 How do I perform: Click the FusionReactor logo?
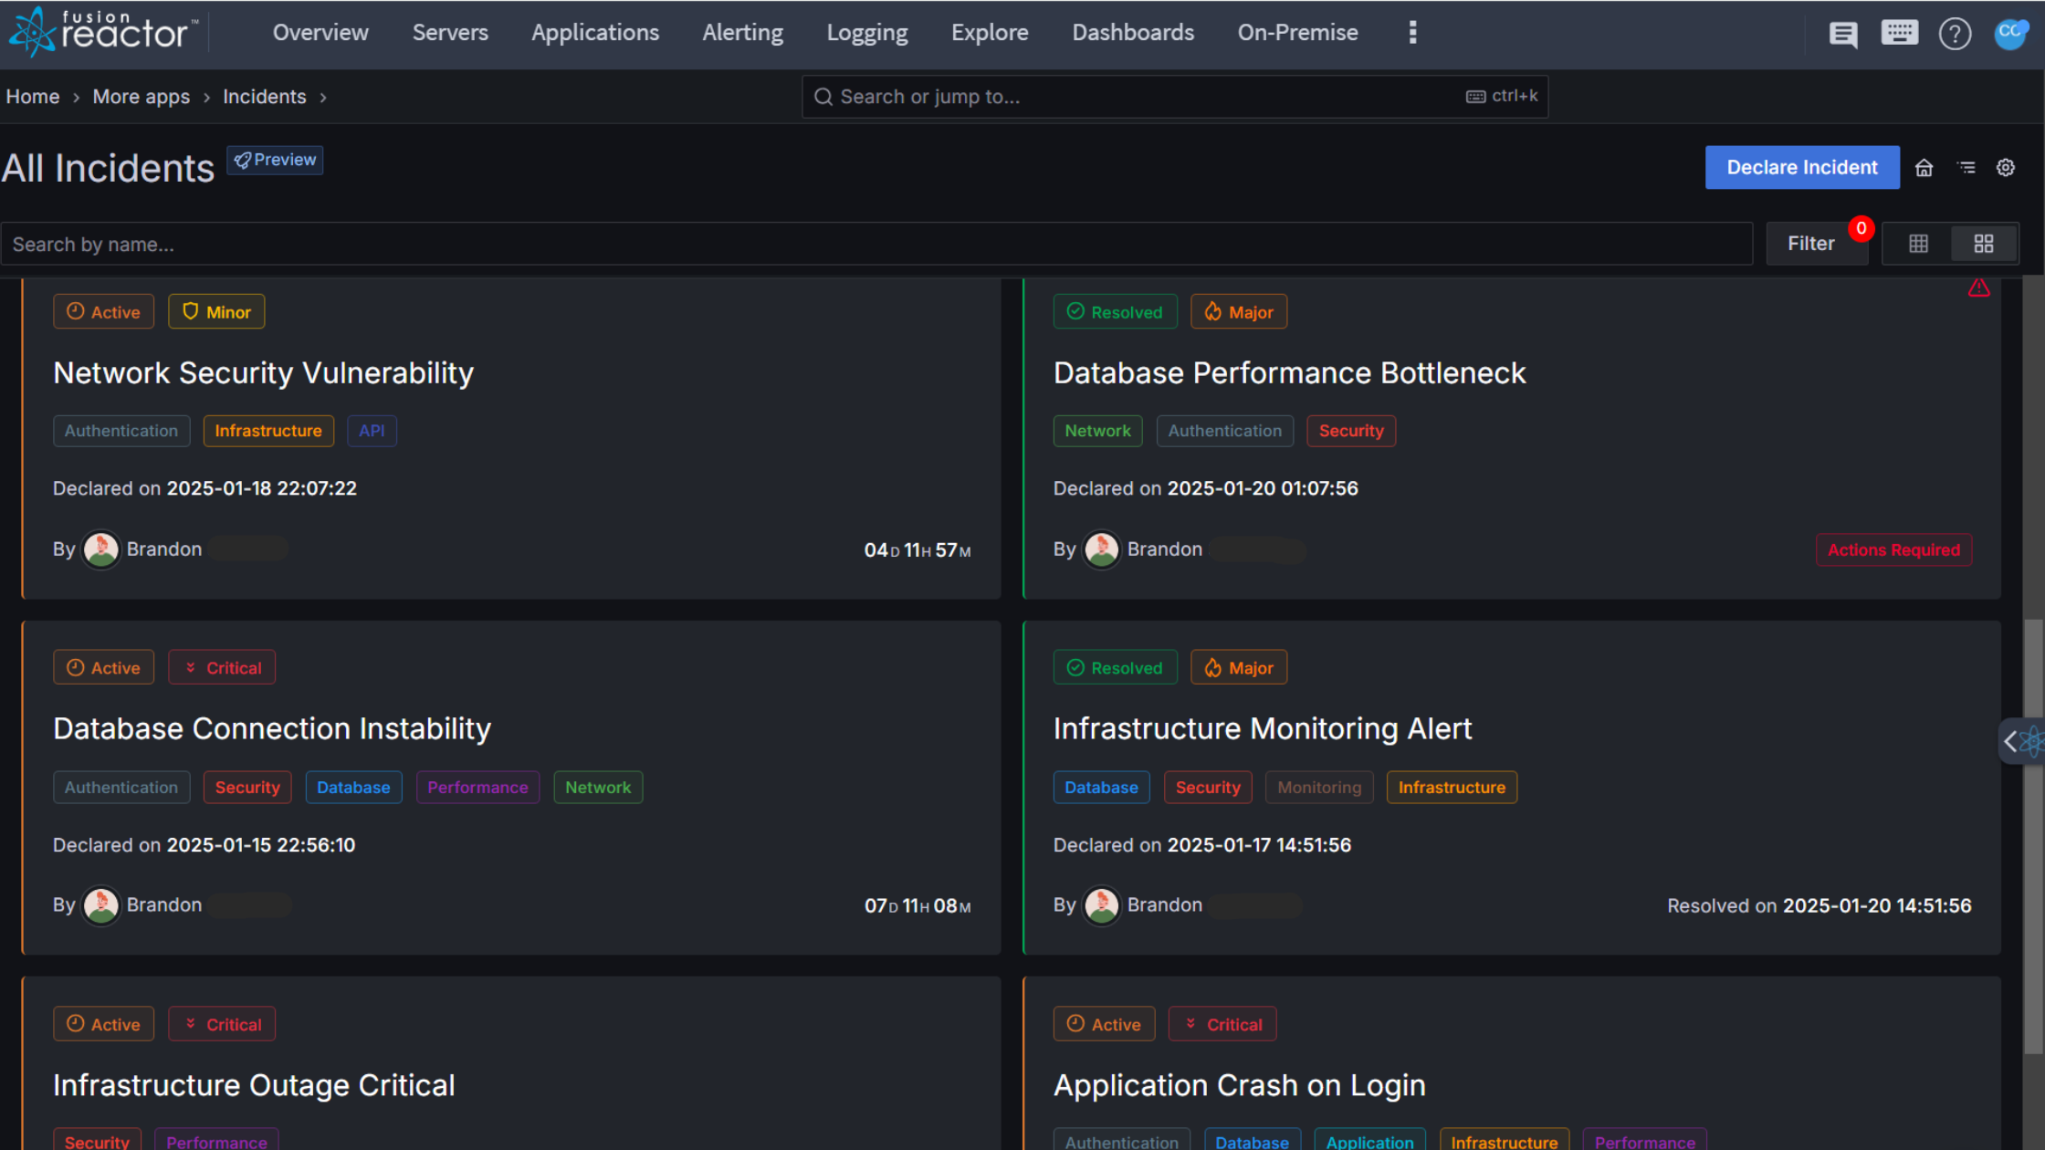pos(103,33)
